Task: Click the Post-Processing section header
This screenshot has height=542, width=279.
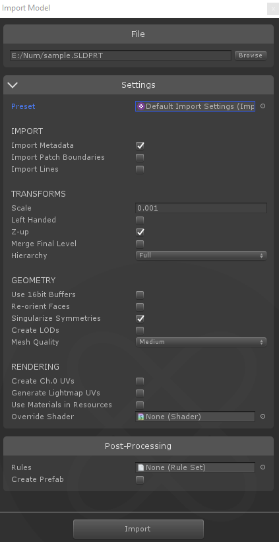Action: (138, 446)
